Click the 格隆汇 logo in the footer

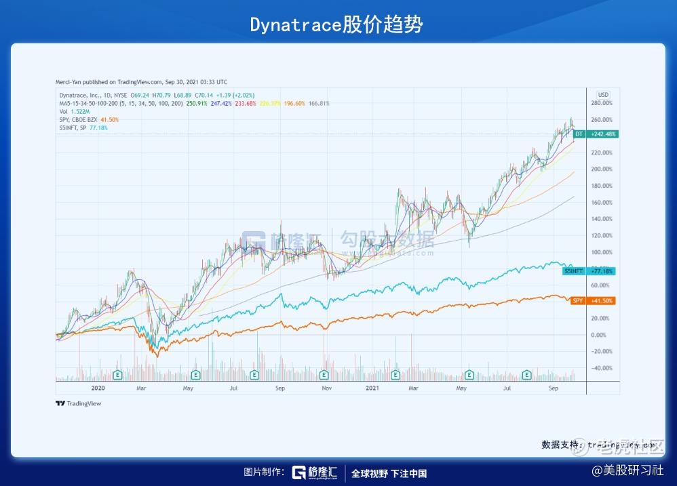[x=315, y=472]
